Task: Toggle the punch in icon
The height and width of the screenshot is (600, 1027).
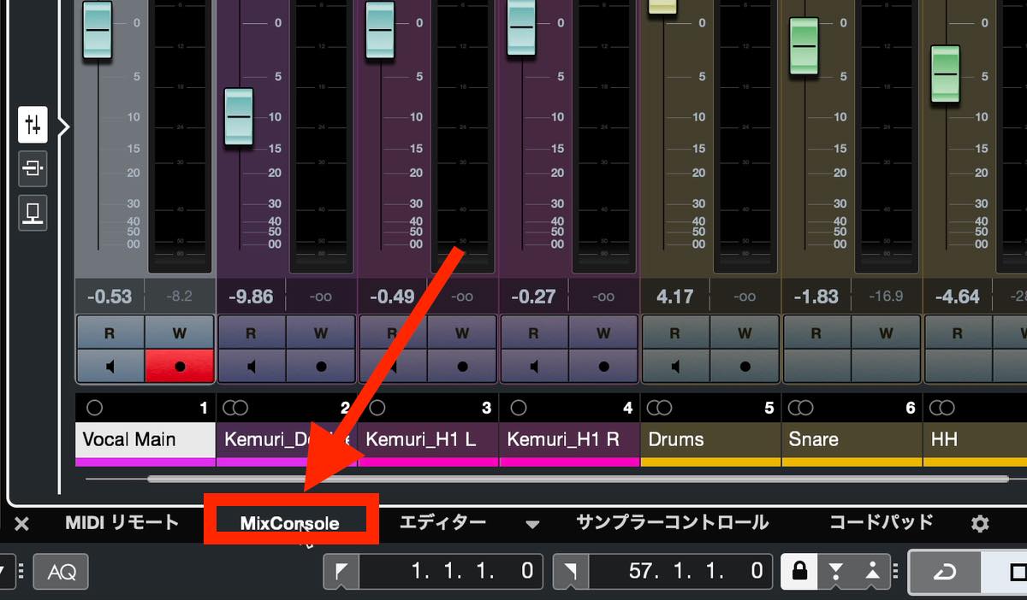Action: click(836, 571)
